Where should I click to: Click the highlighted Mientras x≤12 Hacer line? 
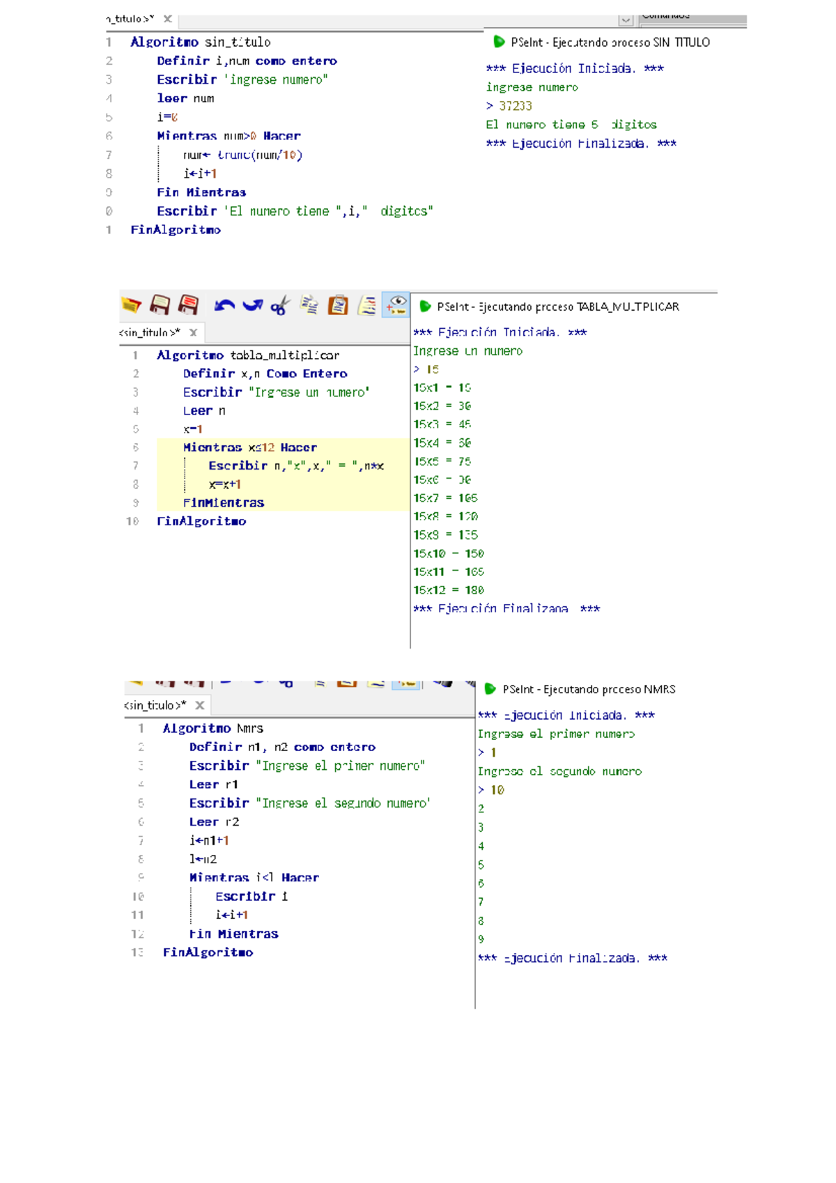pos(249,447)
